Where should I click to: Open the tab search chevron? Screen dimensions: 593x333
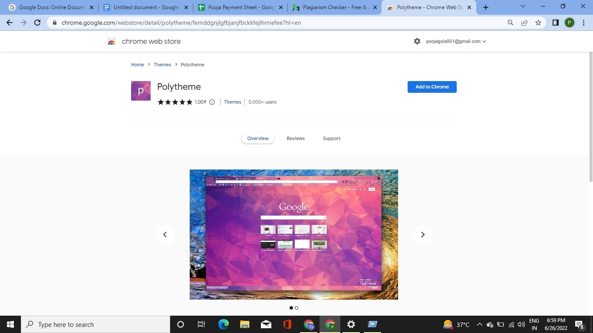pos(523,7)
